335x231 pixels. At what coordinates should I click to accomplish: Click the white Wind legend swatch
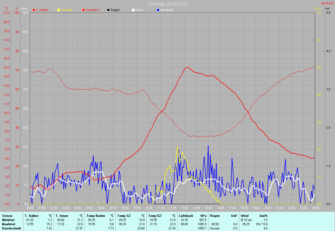pyautogui.click(x=133, y=10)
